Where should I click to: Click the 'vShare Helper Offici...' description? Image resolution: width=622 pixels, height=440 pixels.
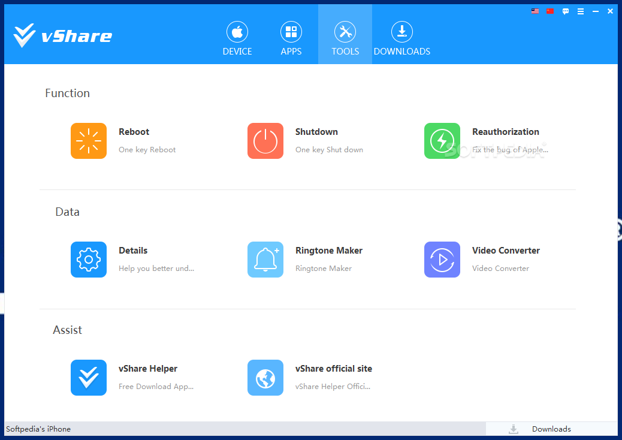(333, 387)
